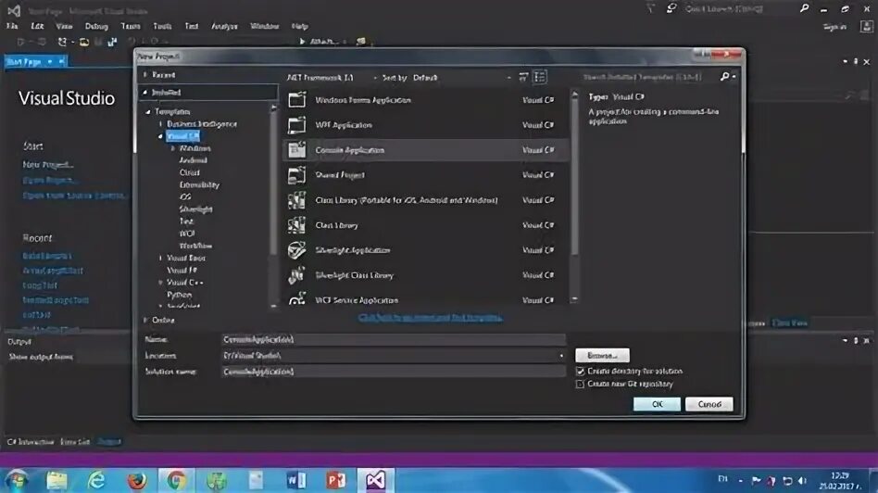Expand the Recent section in New Project

pyautogui.click(x=145, y=74)
